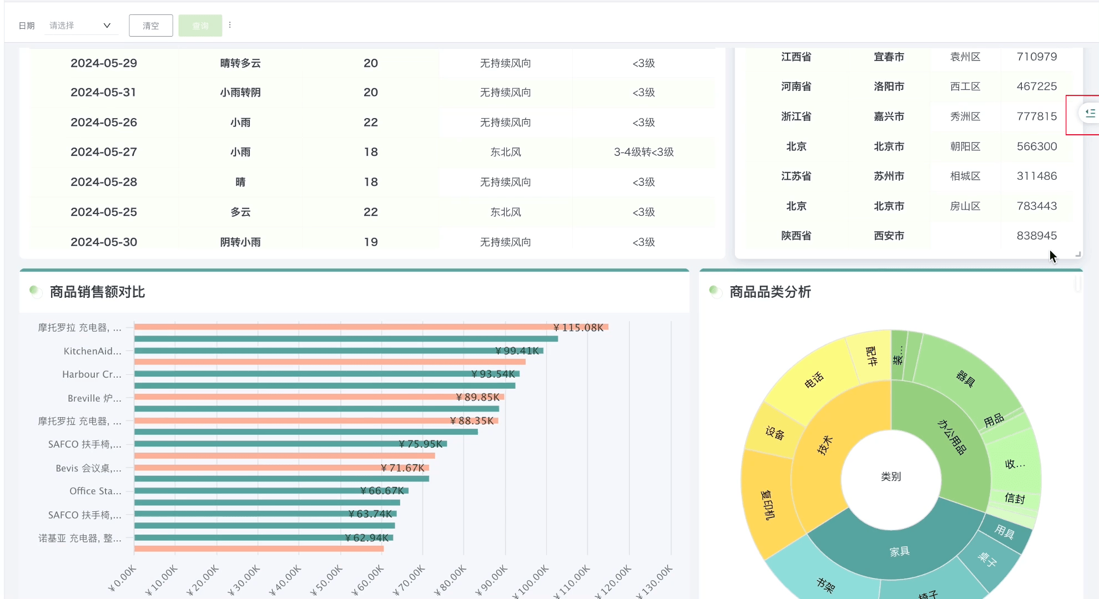The width and height of the screenshot is (1099, 599).
Task: Click the Office Sta... ¥66.67K bar
Action: [x=271, y=490]
